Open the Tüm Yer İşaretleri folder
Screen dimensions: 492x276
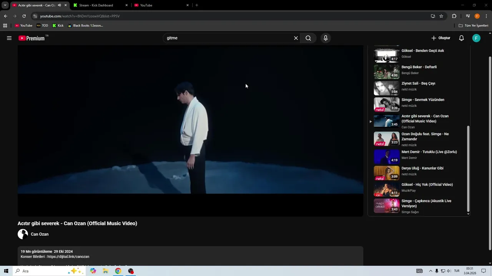pos(474,26)
